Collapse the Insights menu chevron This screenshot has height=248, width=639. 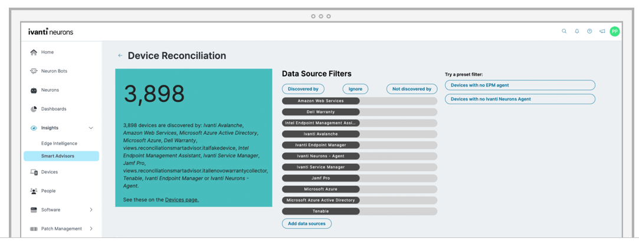point(91,128)
